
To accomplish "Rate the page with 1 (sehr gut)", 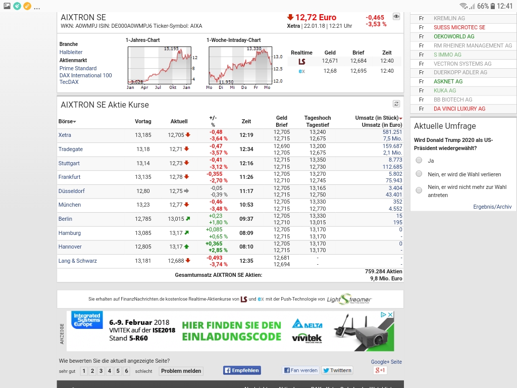I will 84,371.
